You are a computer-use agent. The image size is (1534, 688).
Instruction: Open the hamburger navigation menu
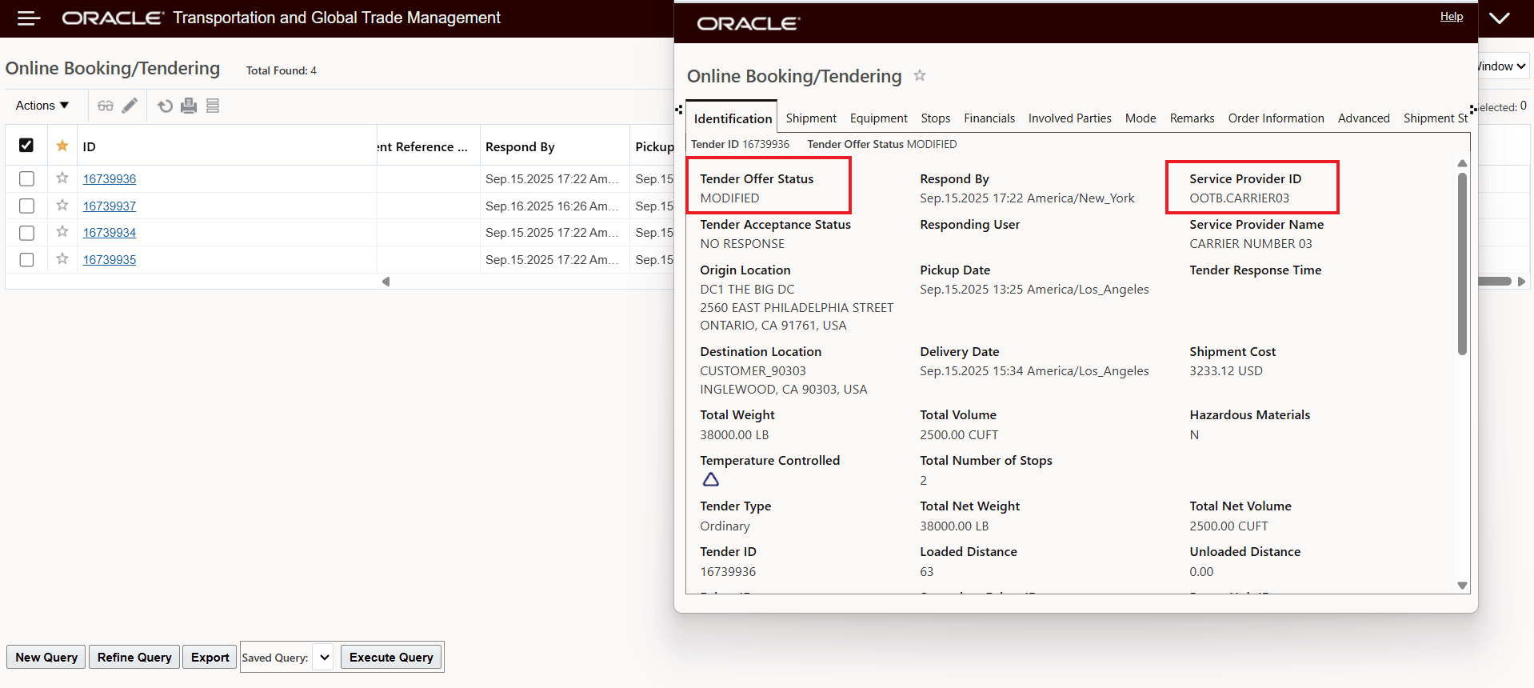[29, 18]
